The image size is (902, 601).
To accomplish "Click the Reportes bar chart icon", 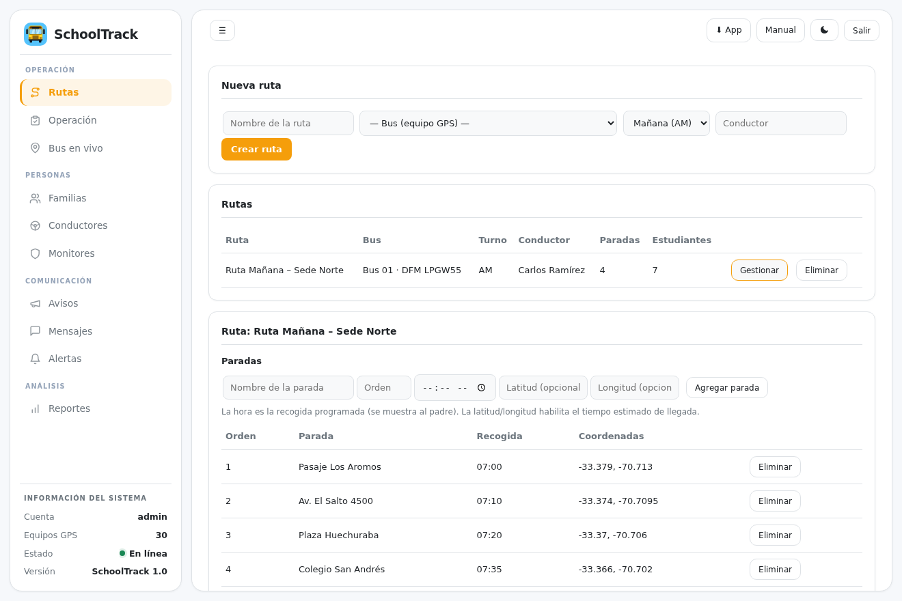I will click(36, 408).
